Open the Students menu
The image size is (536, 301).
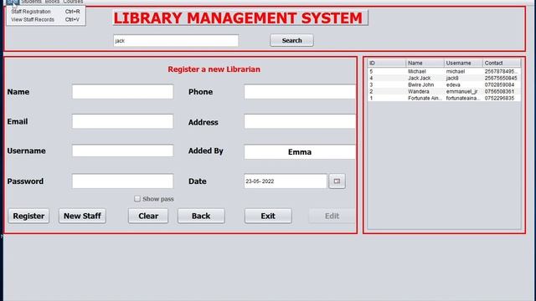(32, 2)
